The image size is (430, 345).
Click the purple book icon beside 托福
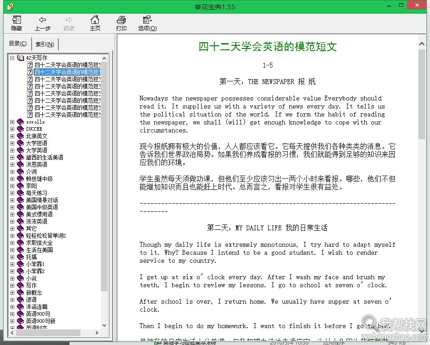(x=20, y=257)
